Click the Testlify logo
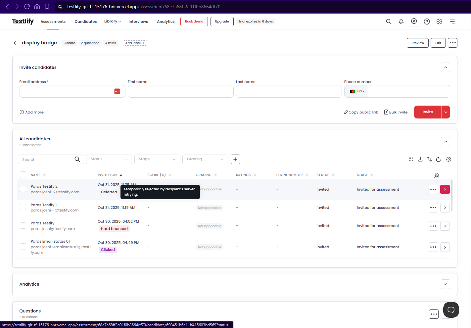 coord(23,21)
